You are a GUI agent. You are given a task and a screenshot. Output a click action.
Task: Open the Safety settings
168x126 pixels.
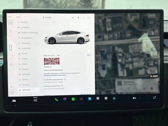click(x=23, y=79)
